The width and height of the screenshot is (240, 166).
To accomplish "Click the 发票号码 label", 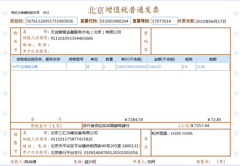I will point(142,21).
